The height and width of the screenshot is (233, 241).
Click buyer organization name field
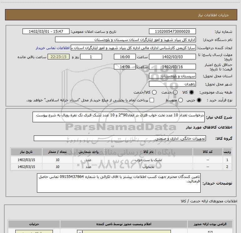[x=126, y=40]
